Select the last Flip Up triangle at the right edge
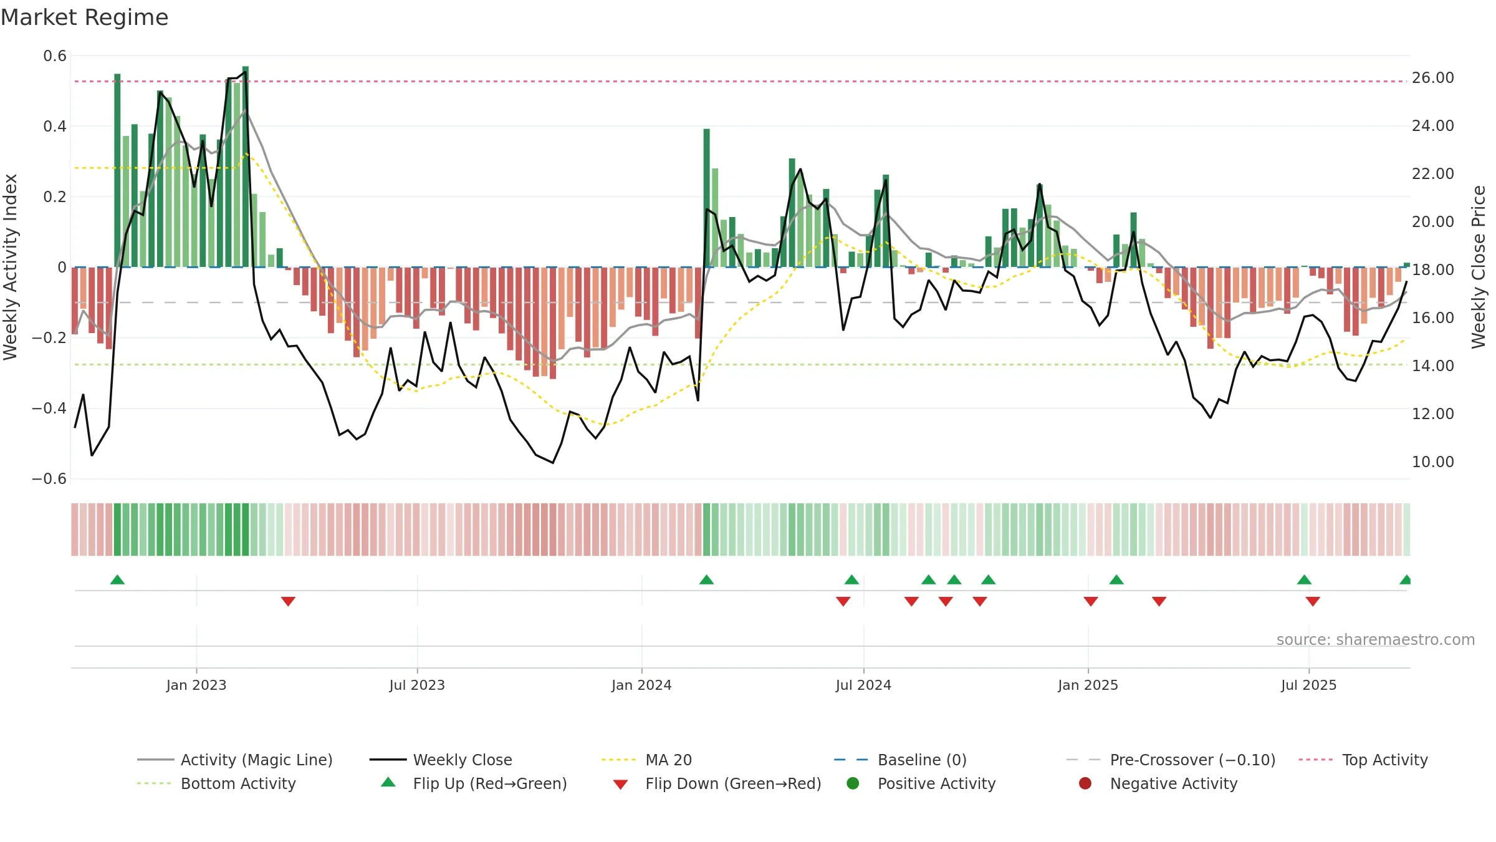 (x=1405, y=579)
